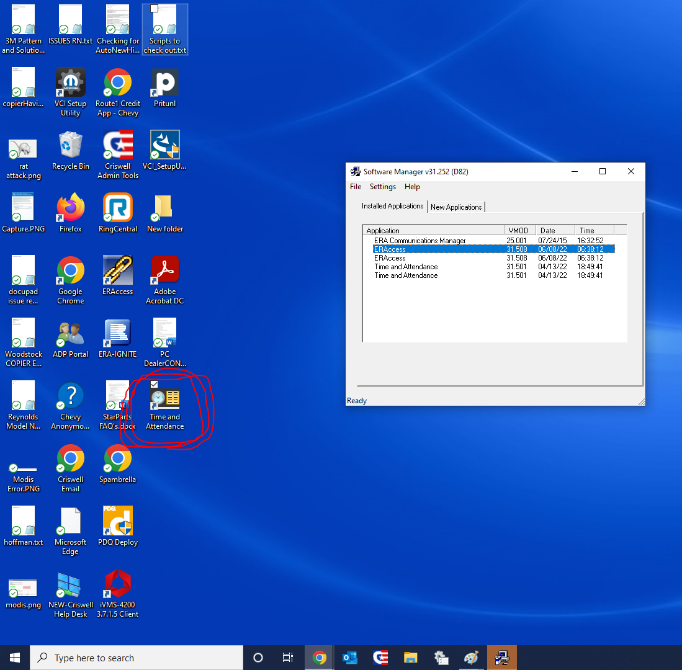Viewport: 682px width, 670px height.
Task: Sort by the Time column header
Action: click(x=595, y=230)
